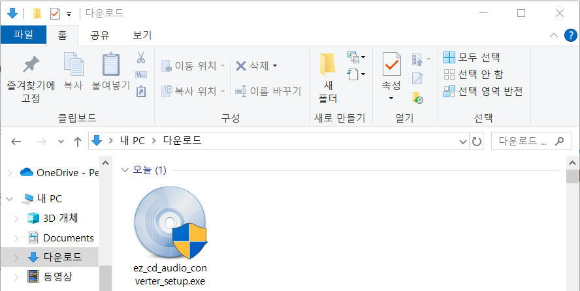
Task: Expand the Documents tree node
Action: point(16,237)
